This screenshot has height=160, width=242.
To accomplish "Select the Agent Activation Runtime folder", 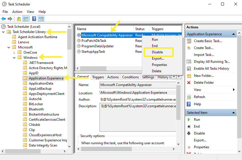I will 37,37.
